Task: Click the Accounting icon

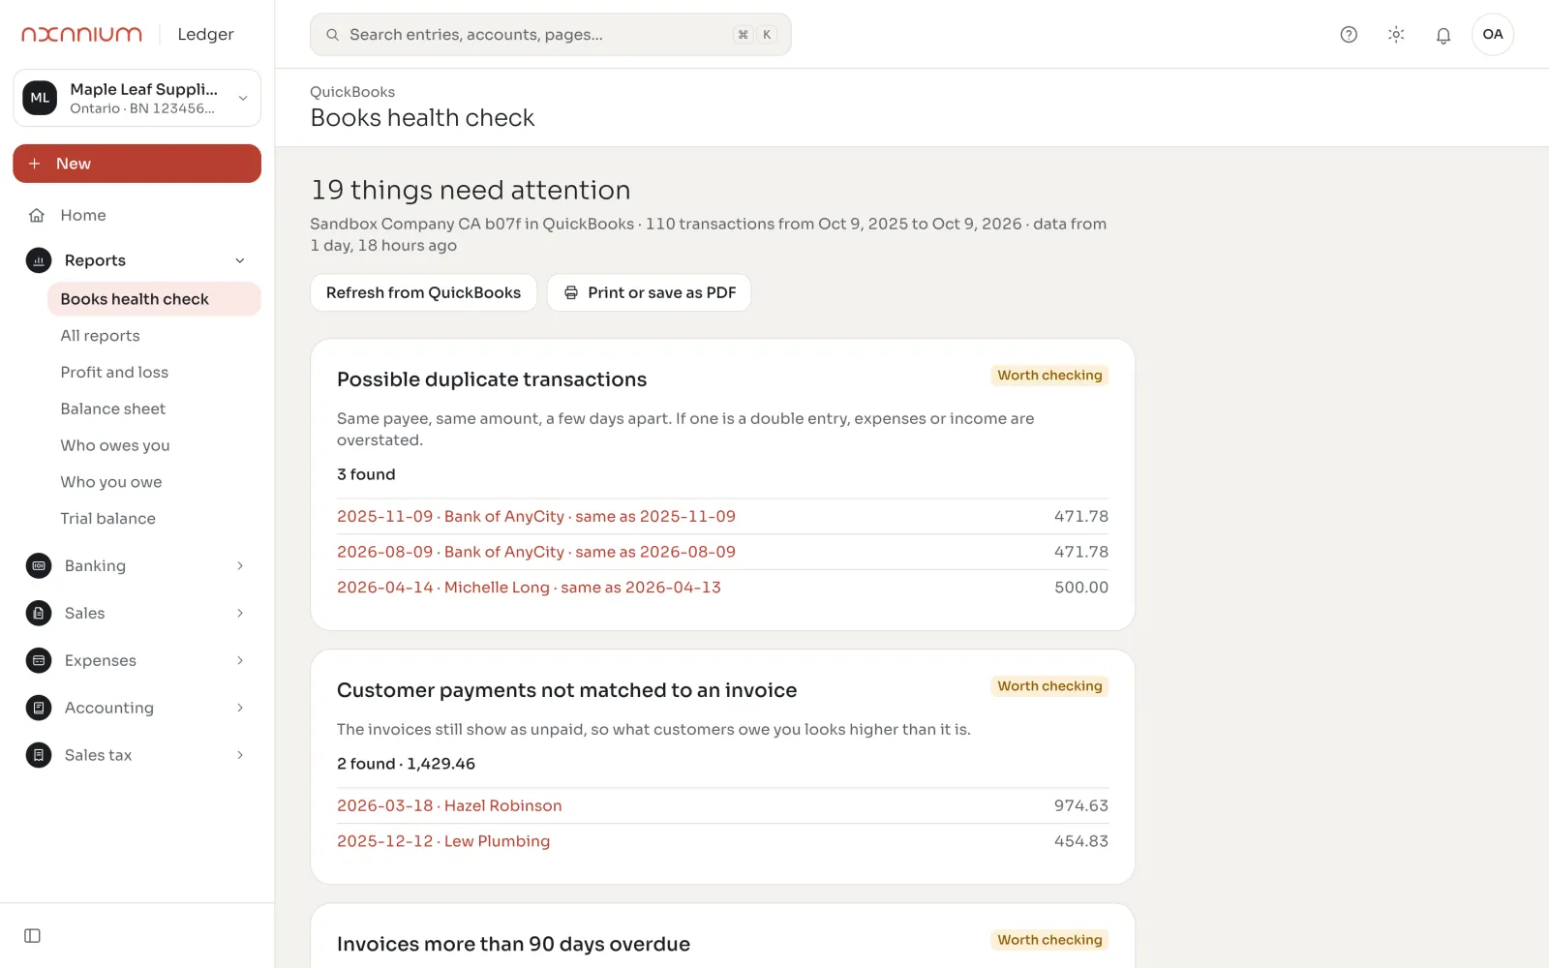Action: click(39, 709)
